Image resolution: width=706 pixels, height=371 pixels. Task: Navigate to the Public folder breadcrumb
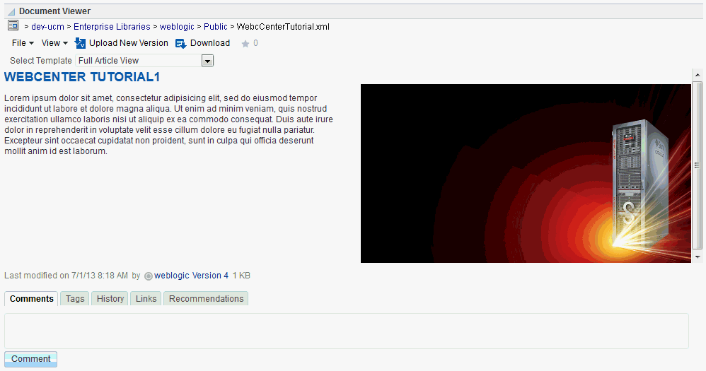[216, 27]
